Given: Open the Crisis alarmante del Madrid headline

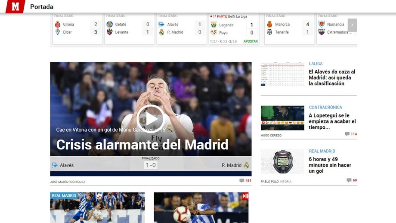Looking at the screenshot, I should point(142,145).
